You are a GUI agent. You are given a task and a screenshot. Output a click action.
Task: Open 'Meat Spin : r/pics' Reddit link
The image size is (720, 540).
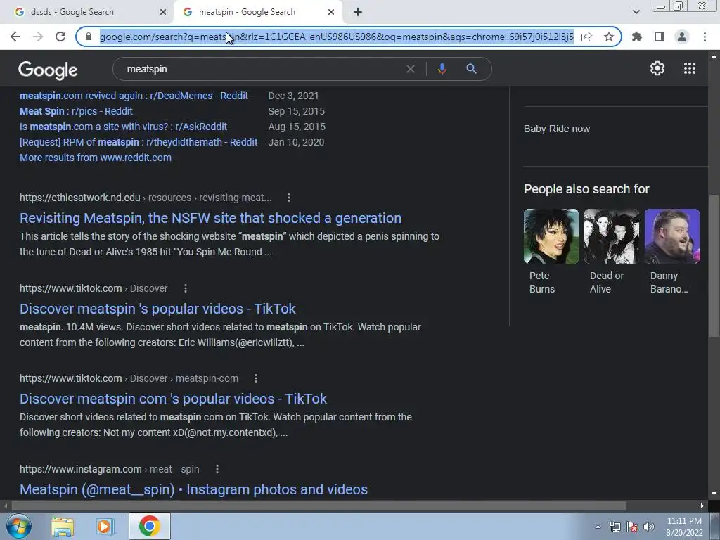[76, 111]
